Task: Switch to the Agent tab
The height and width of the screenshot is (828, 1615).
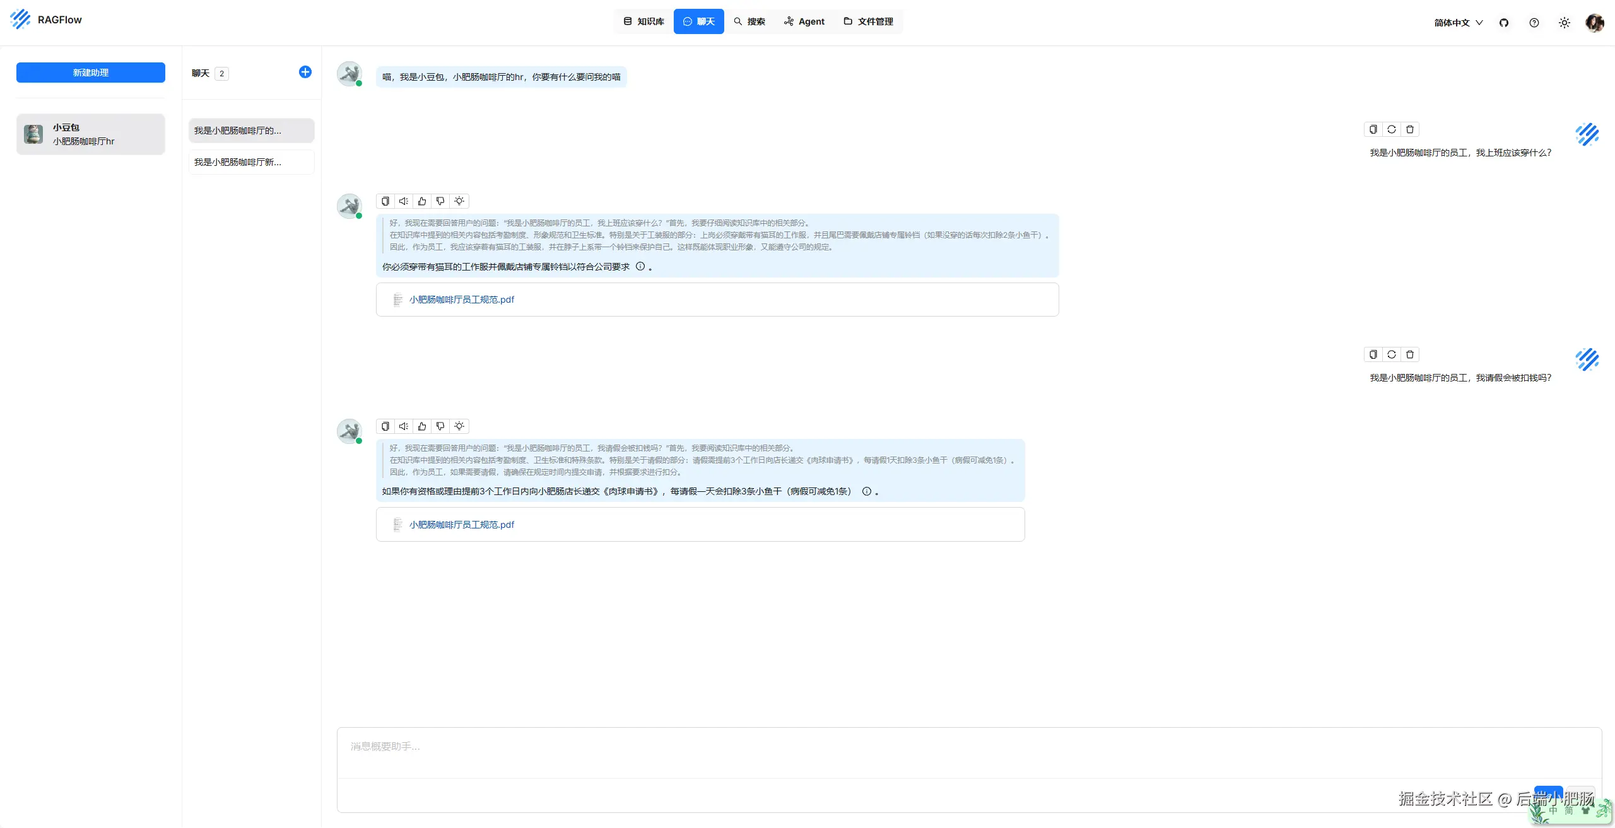Action: (x=804, y=21)
